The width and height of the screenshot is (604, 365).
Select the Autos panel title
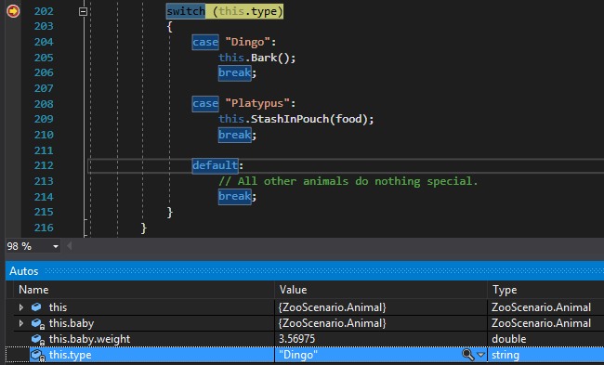tap(24, 271)
